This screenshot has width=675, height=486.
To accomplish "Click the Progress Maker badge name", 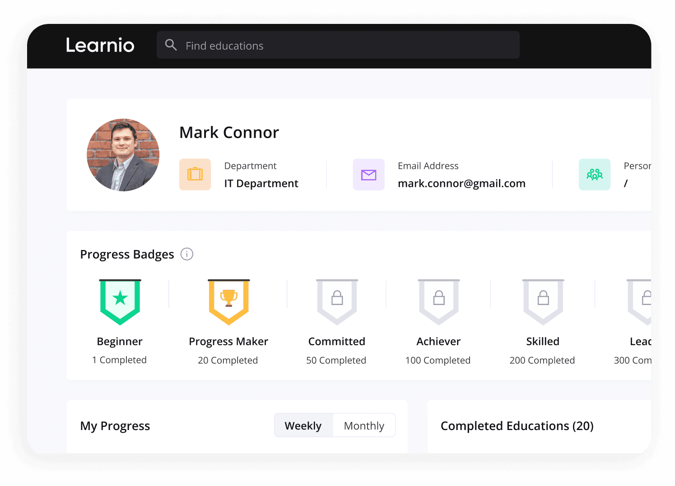I will click(x=228, y=342).
